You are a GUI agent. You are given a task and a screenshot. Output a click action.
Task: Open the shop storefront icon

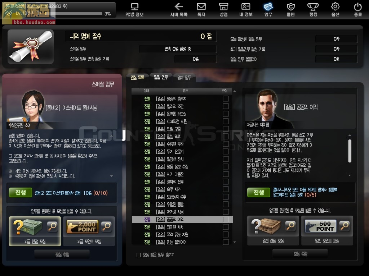pos(223,6)
